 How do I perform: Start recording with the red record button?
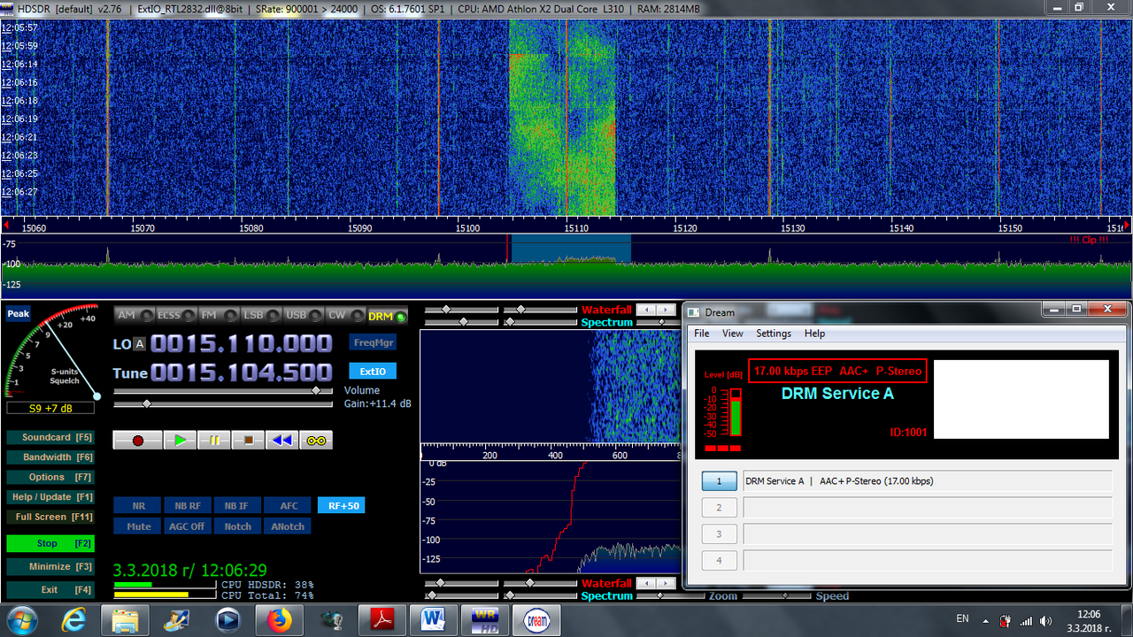pos(137,440)
